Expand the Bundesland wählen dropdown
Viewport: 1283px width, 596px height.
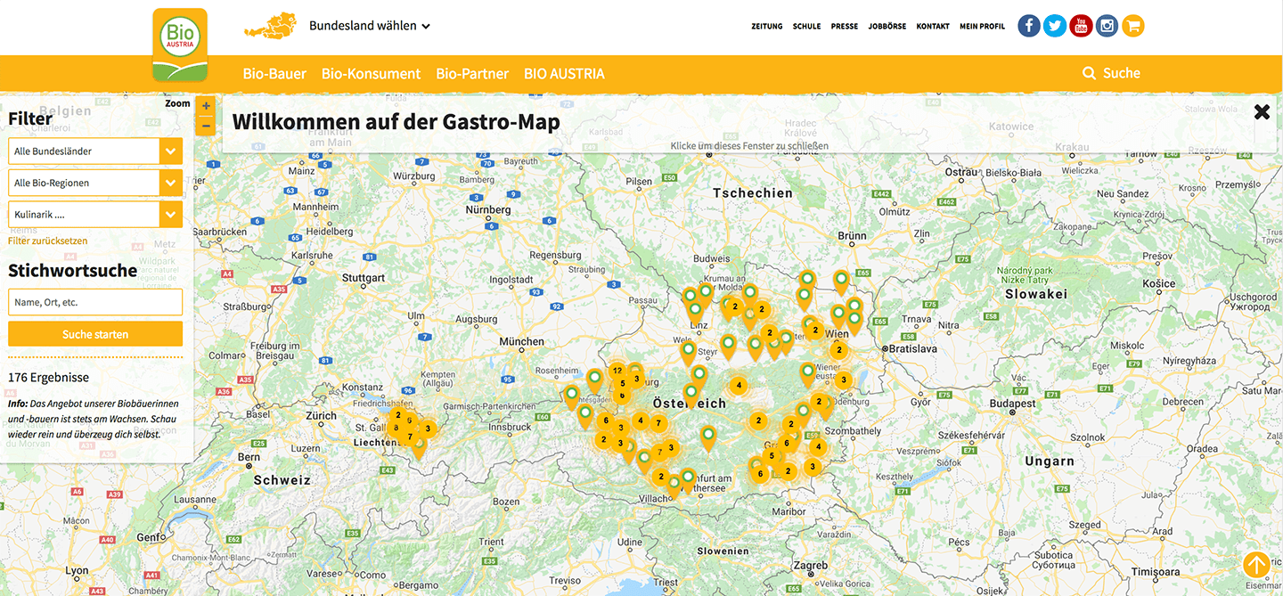370,26
